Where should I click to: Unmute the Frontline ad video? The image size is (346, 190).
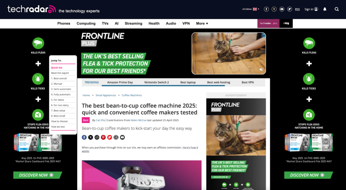261,70
